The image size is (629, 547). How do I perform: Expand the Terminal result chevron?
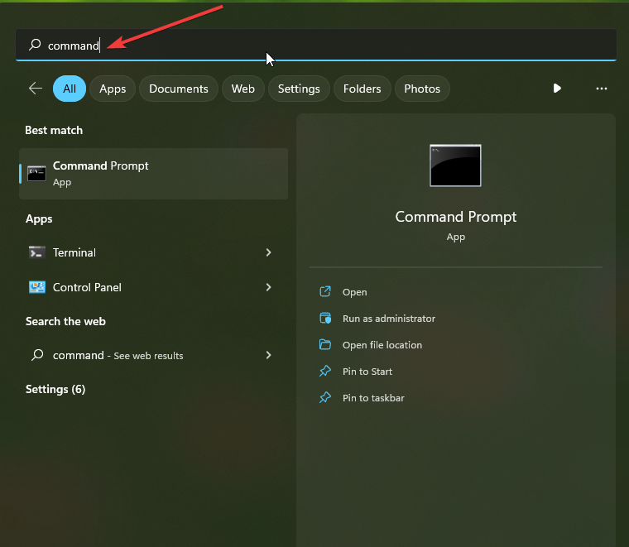[268, 252]
